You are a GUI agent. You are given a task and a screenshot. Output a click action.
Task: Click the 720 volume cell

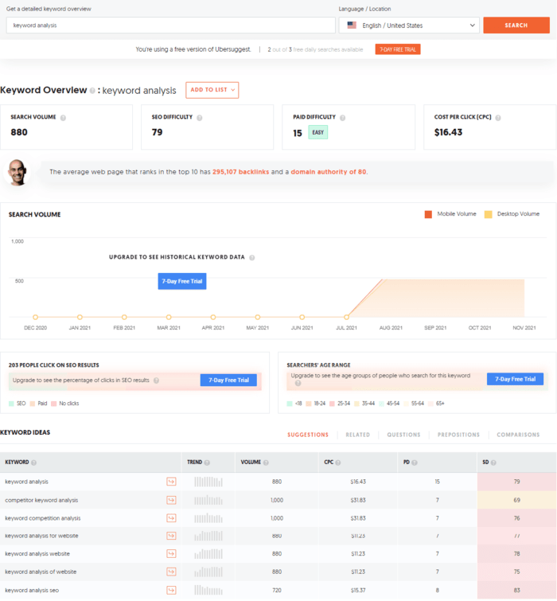[x=277, y=590]
